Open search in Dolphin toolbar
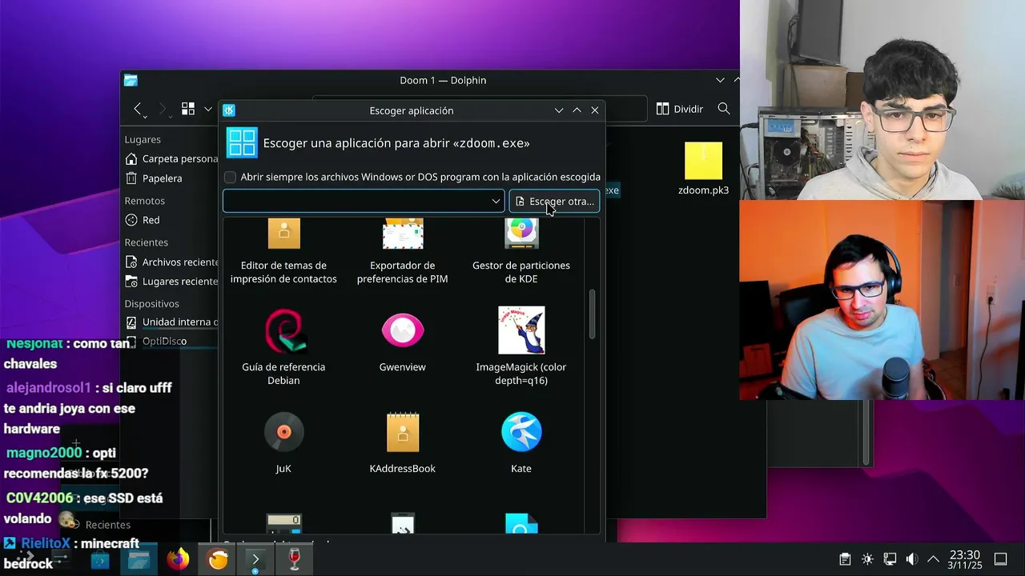Image resolution: width=1025 pixels, height=576 pixels. point(724,109)
